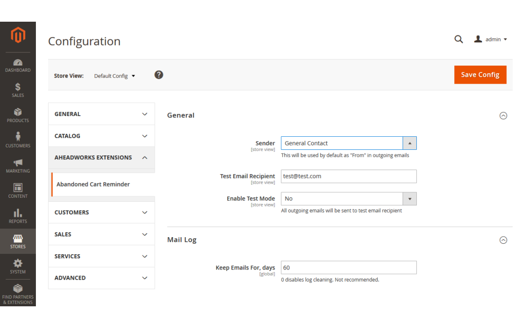Expand the GENERAL config tab

(x=101, y=114)
